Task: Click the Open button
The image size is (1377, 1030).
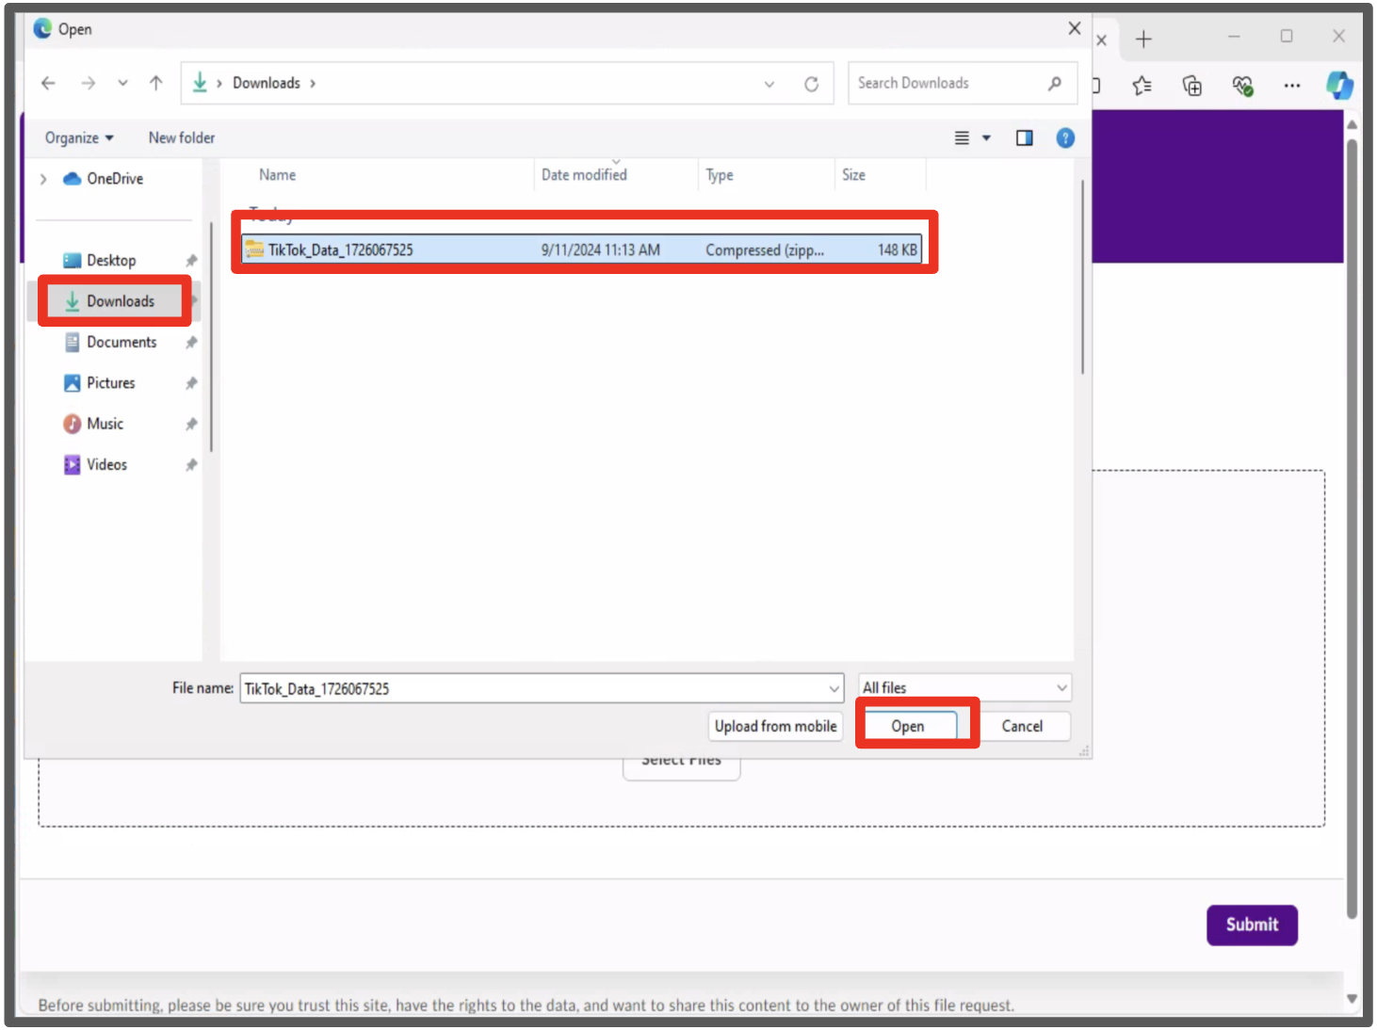Action: (x=908, y=726)
